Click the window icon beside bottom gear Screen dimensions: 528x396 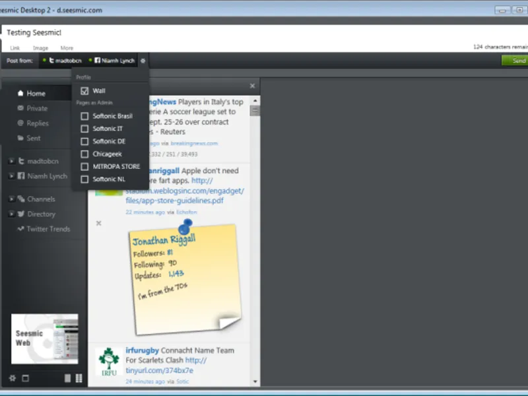point(25,378)
